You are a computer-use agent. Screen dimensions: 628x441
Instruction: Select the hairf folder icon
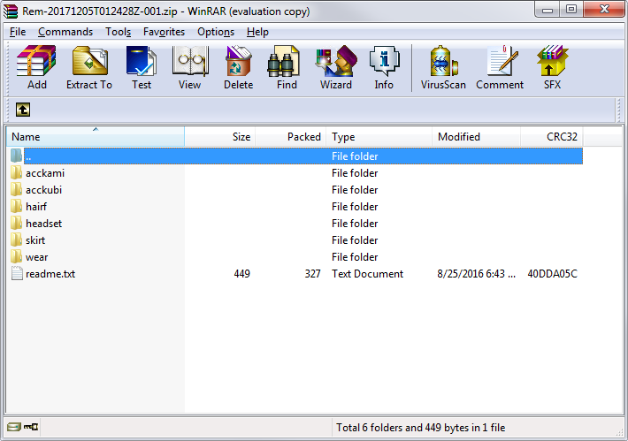[17, 207]
